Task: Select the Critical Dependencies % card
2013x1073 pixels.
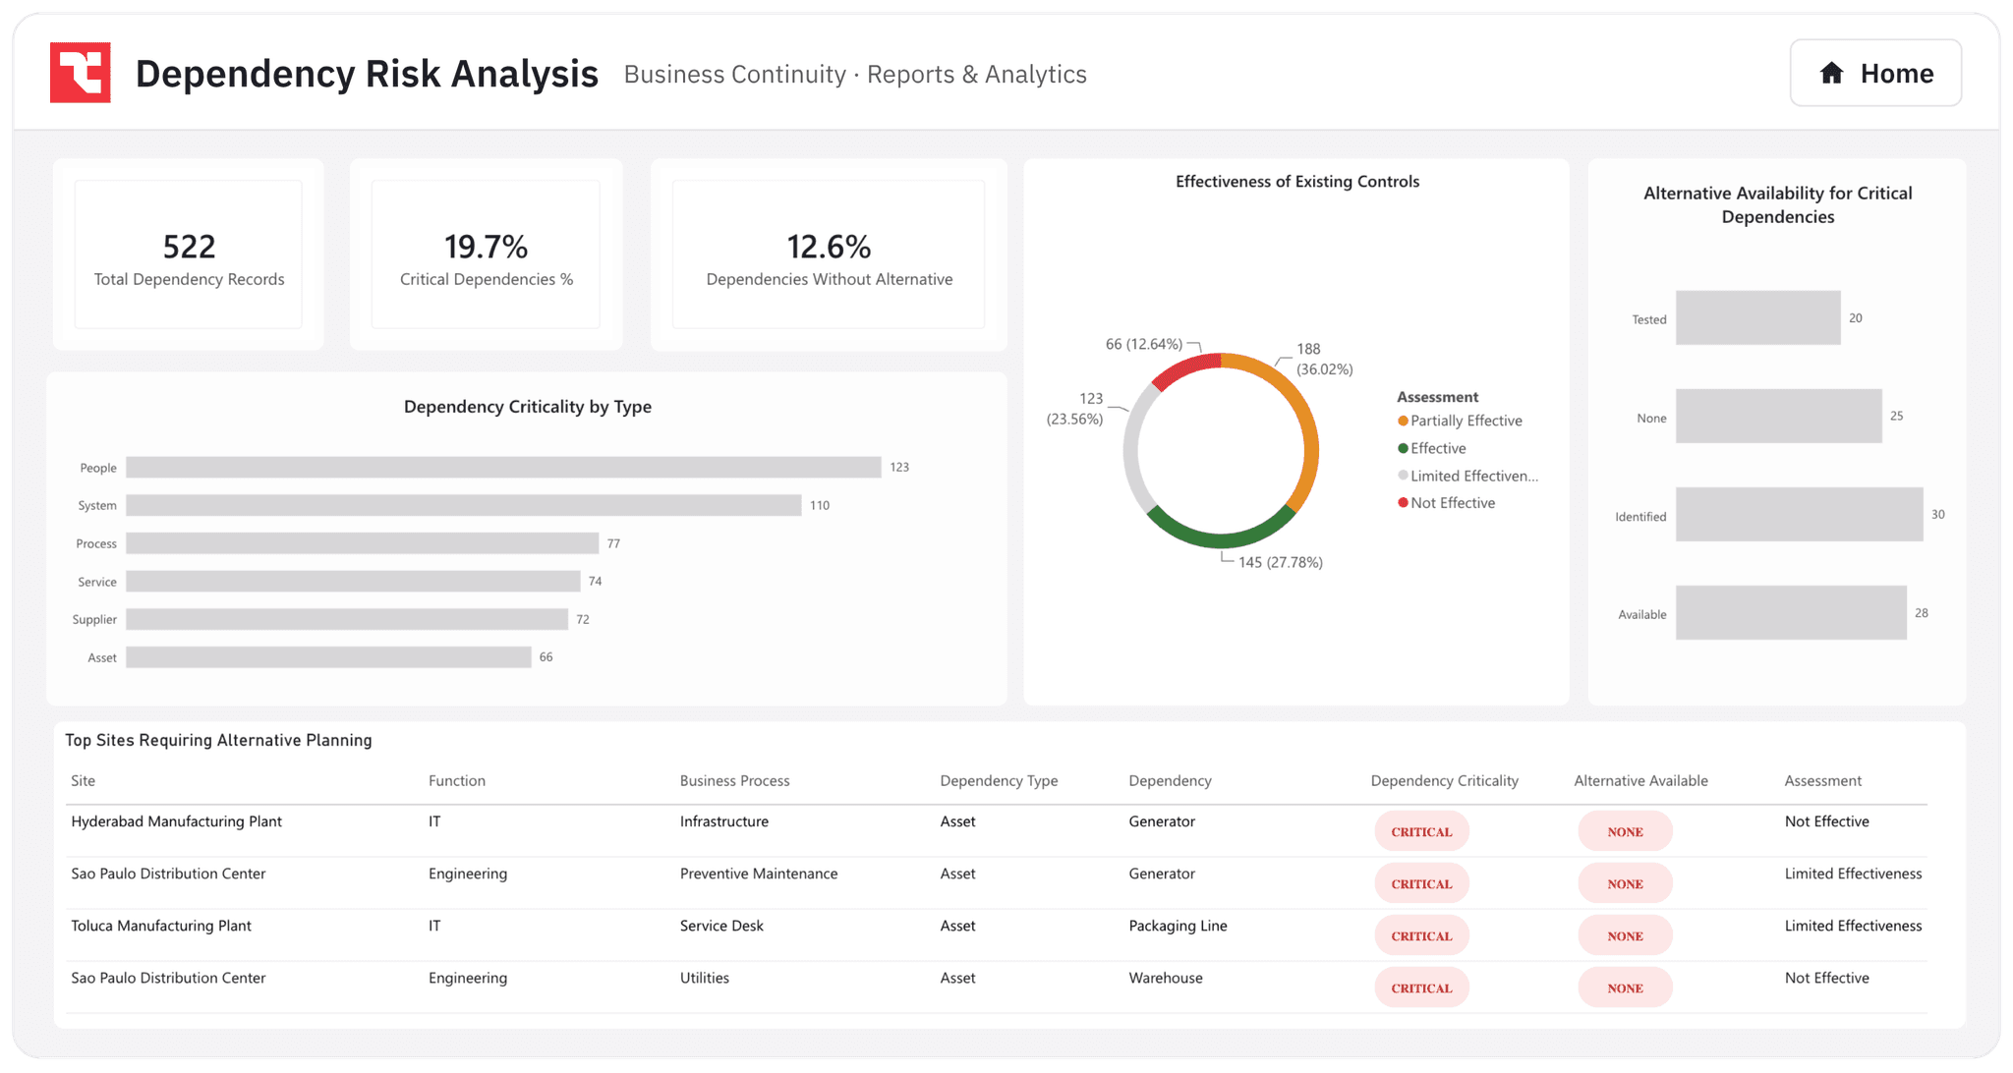Action: (486, 254)
